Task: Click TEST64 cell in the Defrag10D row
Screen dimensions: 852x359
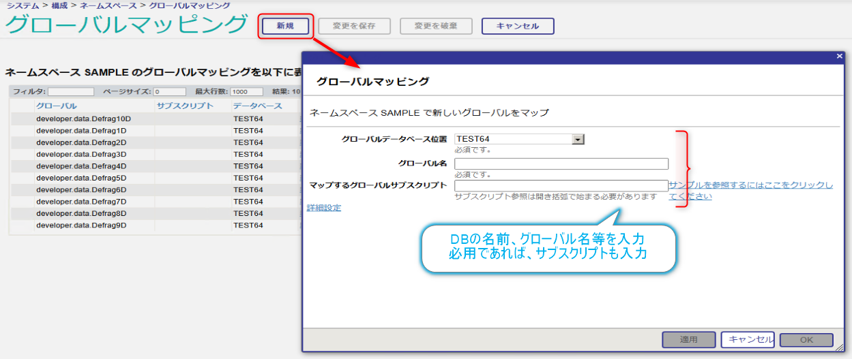Action: (x=248, y=119)
